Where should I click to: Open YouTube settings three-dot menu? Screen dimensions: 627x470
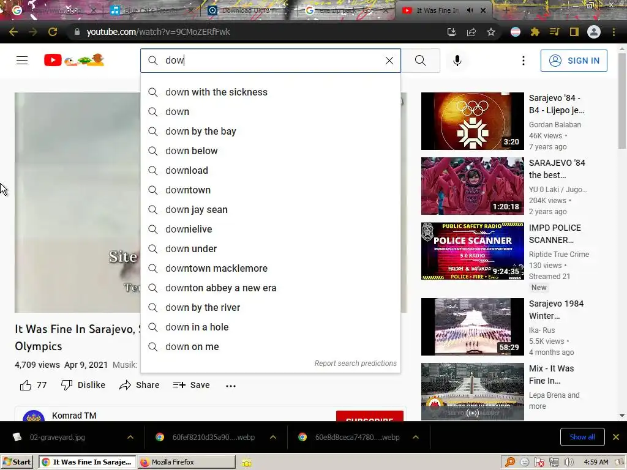click(x=523, y=61)
